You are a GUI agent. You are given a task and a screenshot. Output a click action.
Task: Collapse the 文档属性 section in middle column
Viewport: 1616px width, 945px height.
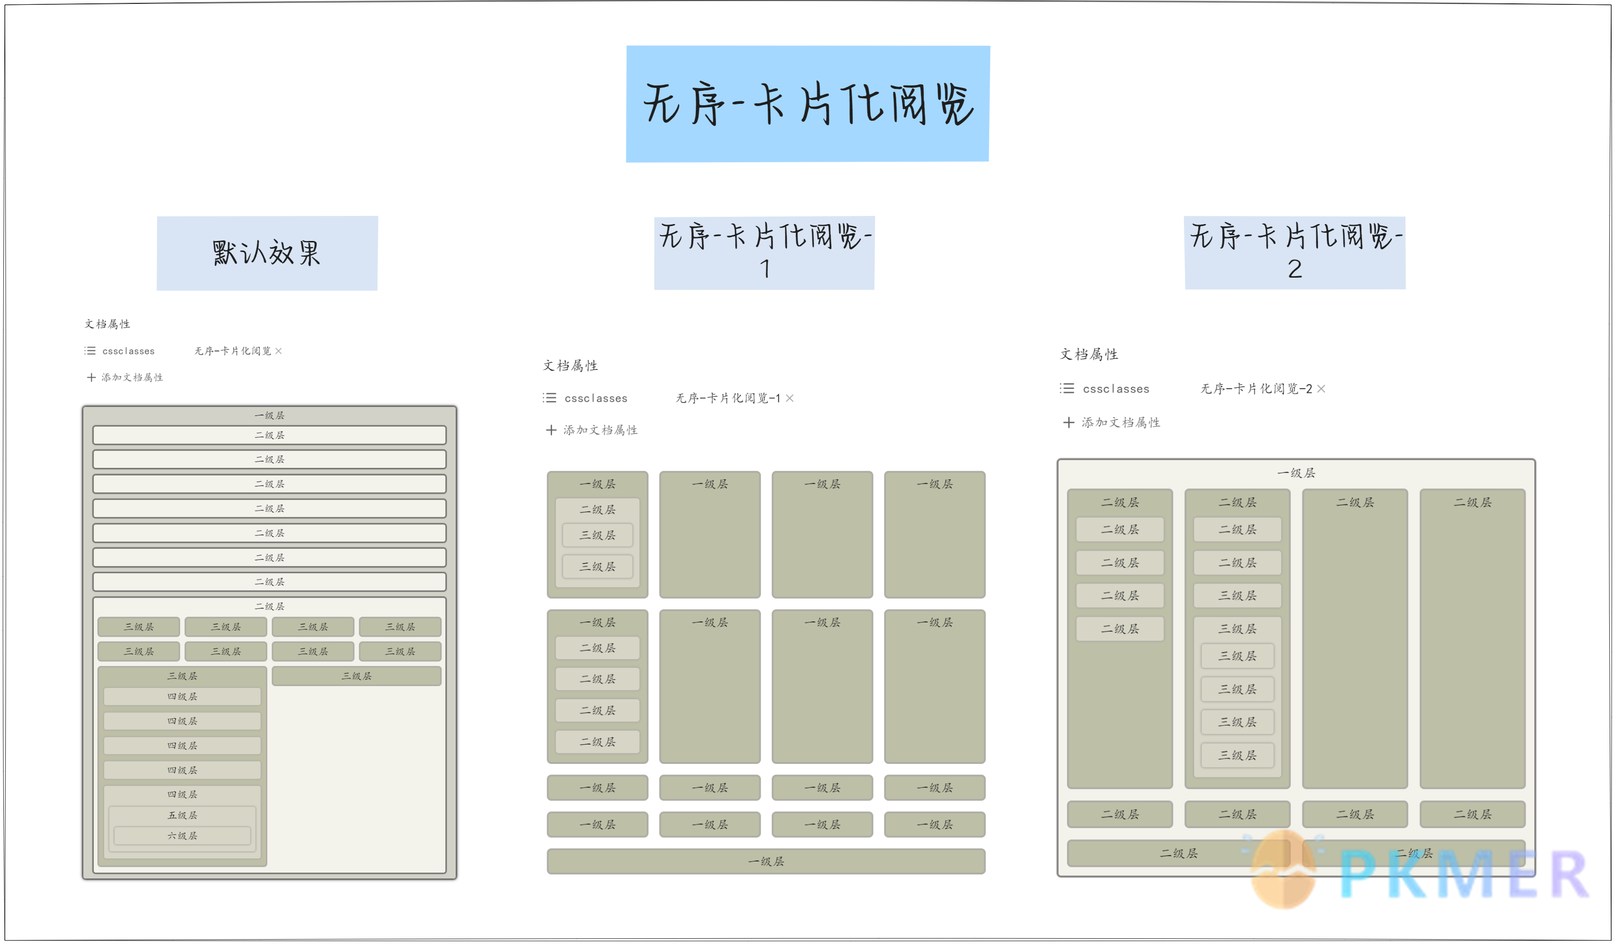pyautogui.click(x=571, y=365)
